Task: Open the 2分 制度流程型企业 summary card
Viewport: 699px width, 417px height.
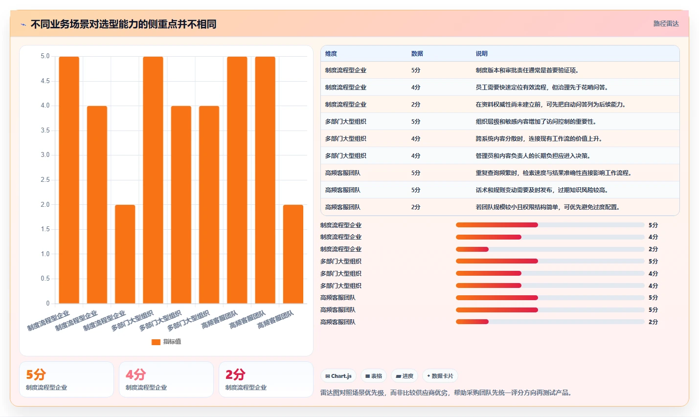Action: [266, 379]
